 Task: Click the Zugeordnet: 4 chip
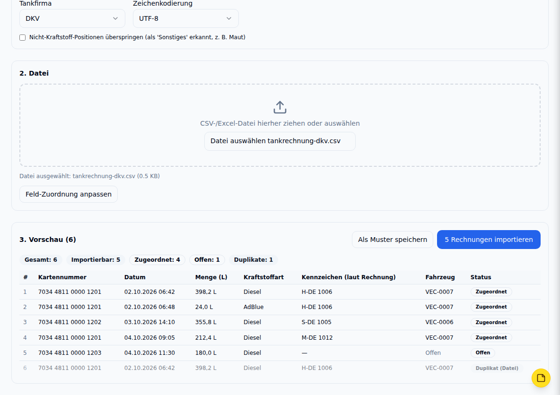click(157, 260)
